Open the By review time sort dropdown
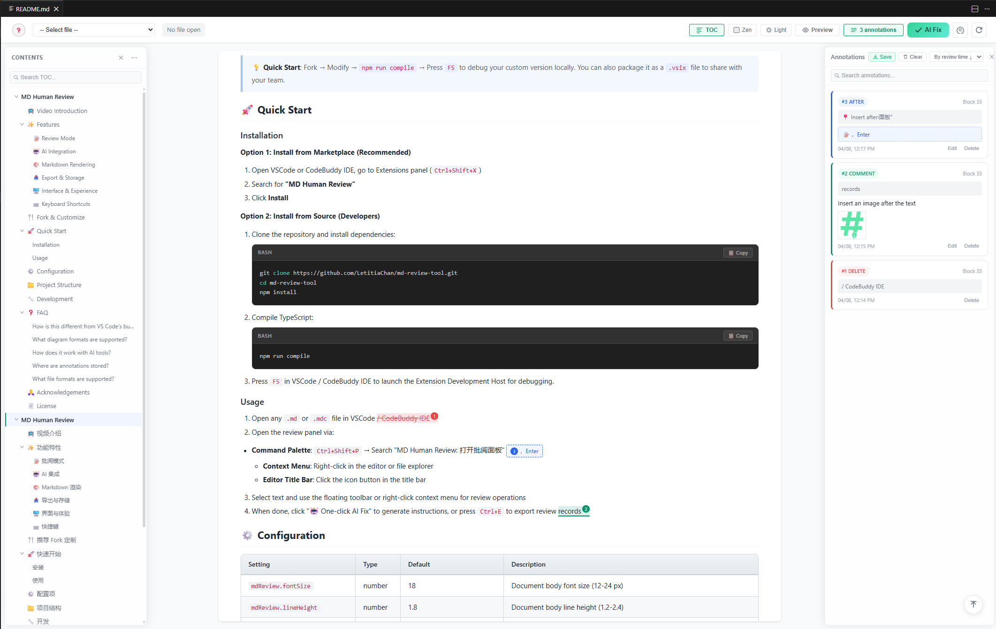This screenshot has height=629, width=996. click(x=956, y=57)
